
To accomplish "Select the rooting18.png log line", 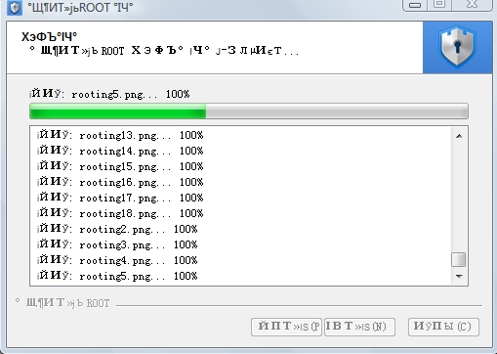I will coord(120,213).
